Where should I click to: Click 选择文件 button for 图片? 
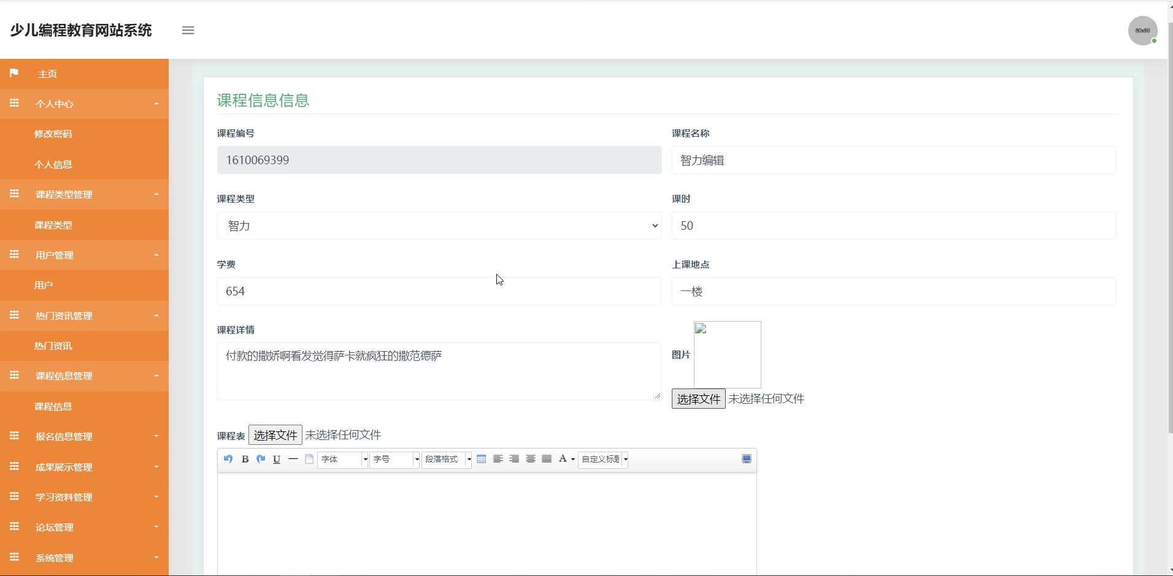[x=698, y=399]
